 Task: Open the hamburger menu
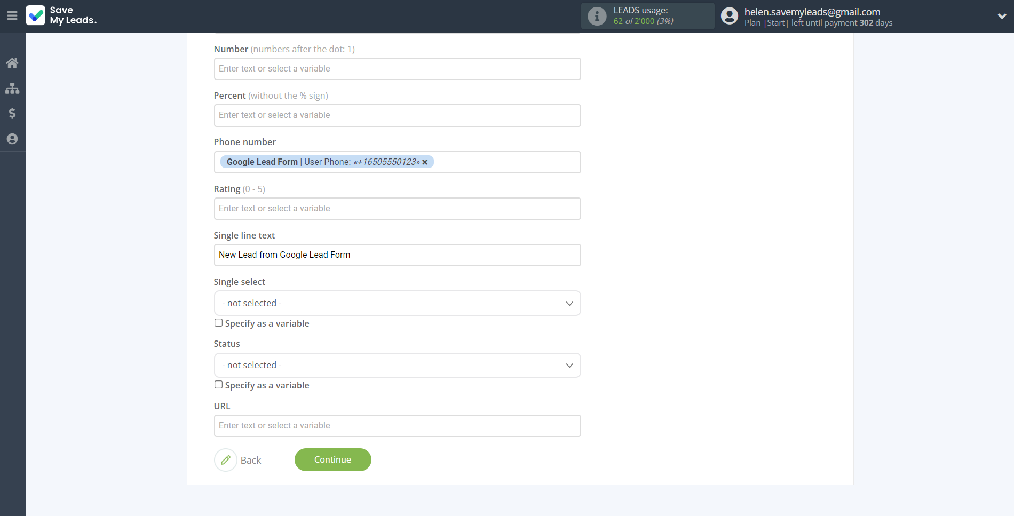(x=12, y=16)
